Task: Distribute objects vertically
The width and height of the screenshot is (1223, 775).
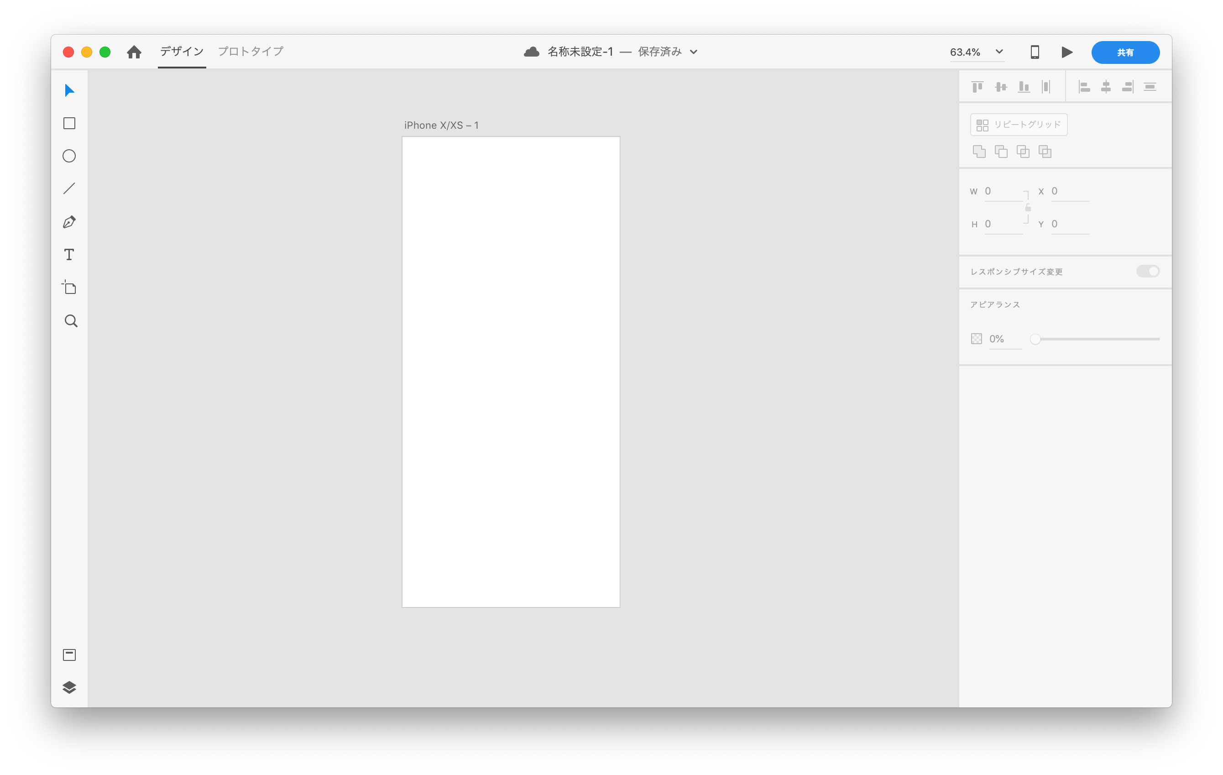Action: 1150,87
